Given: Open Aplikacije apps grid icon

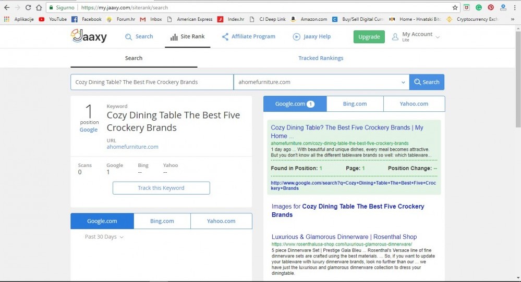Looking at the screenshot, I should click(6, 19).
